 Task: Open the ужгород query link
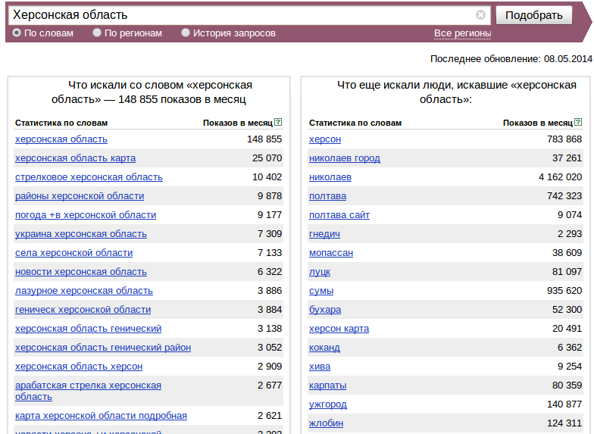(x=328, y=404)
